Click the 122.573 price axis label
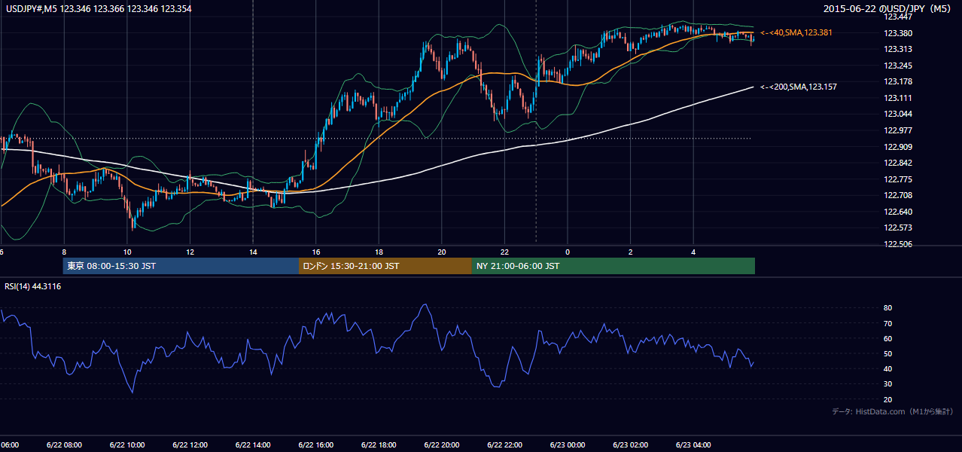 (x=898, y=228)
